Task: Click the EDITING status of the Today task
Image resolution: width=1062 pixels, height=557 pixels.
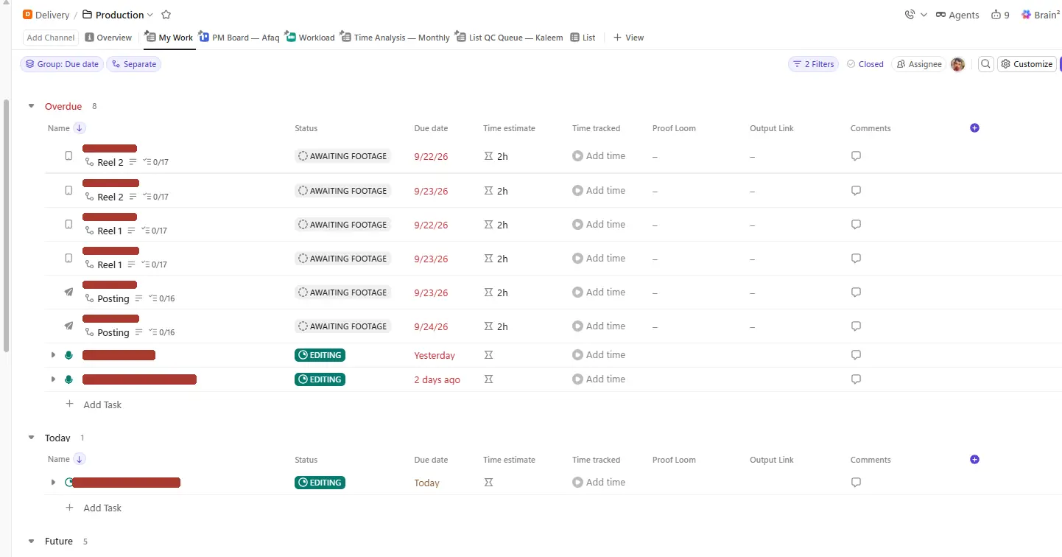Action: click(320, 483)
